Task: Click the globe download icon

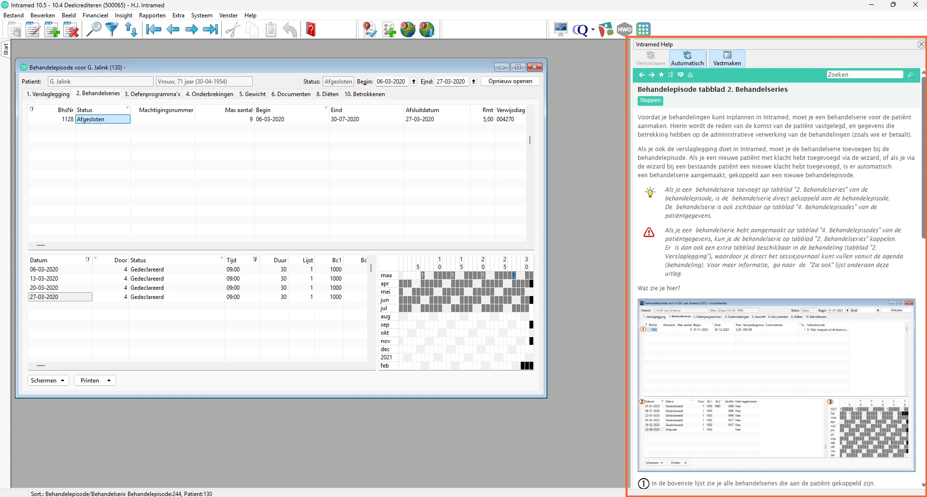Action: point(427,29)
